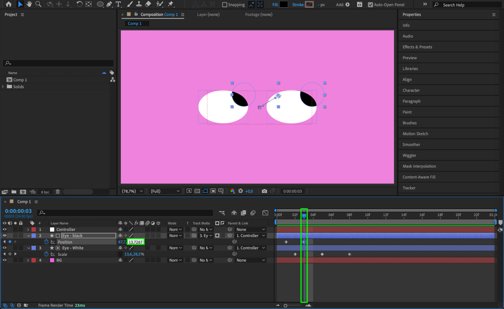Select the Ellipse shape tool
The image size is (504, 309).
click(x=100, y=4)
